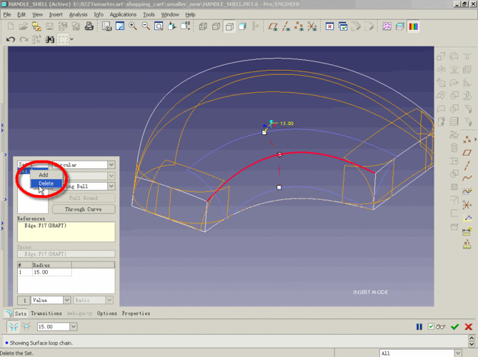478x357 pixels.
Task: Expand the Value radius type dropdown
Action: (66, 301)
